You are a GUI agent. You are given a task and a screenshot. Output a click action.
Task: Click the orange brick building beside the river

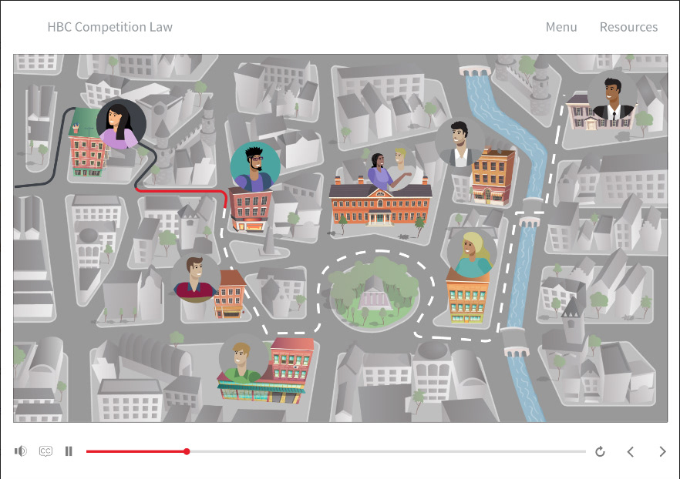(x=493, y=176)
